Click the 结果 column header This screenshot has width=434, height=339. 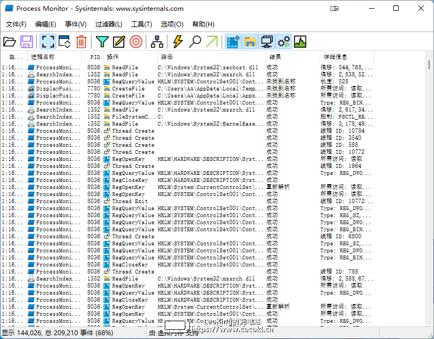tap(293, 57)
